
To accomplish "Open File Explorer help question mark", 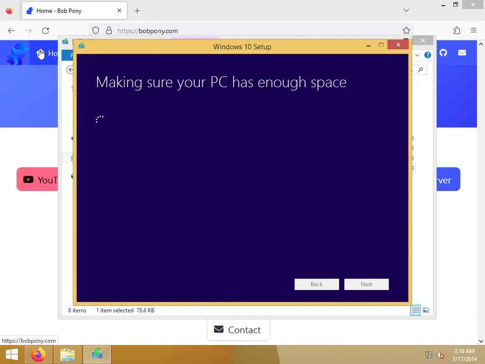I will click(x=428, y=55).
